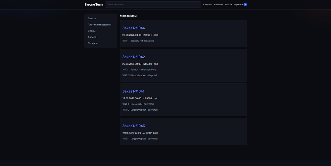Screen dimensions: 331x166
Task: Select shipment "1042-2 · ЦифраМаркет · shipped"
Action: [x=140, y=75]
